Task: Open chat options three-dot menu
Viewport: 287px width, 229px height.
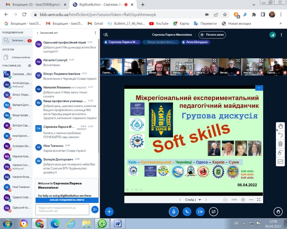Action: pos(95,33)
